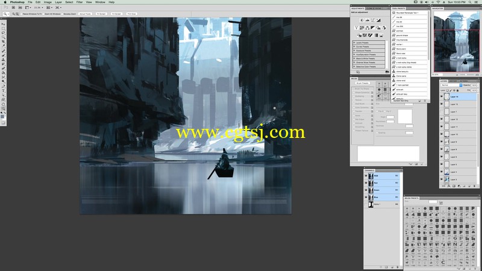
Task: Add layer style fx icon
Action: (449, 186)
